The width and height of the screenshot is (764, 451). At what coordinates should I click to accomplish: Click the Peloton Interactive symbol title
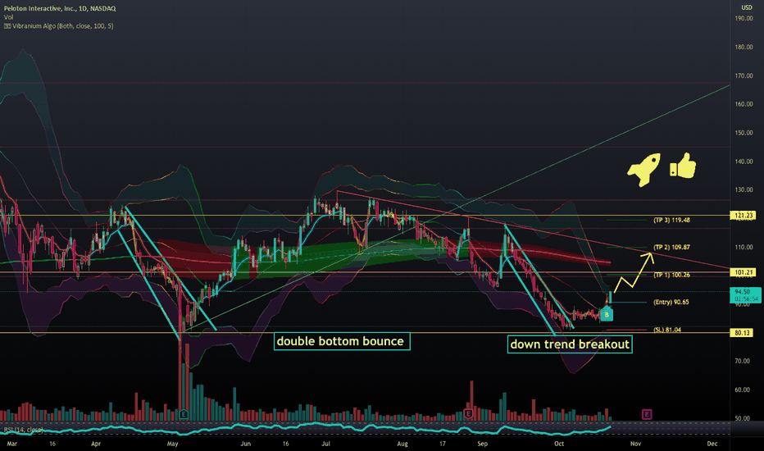(60, 8)
